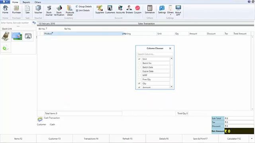The image size is (255, 143).
Task: Open the application menu dropdown
Action: 5,2
